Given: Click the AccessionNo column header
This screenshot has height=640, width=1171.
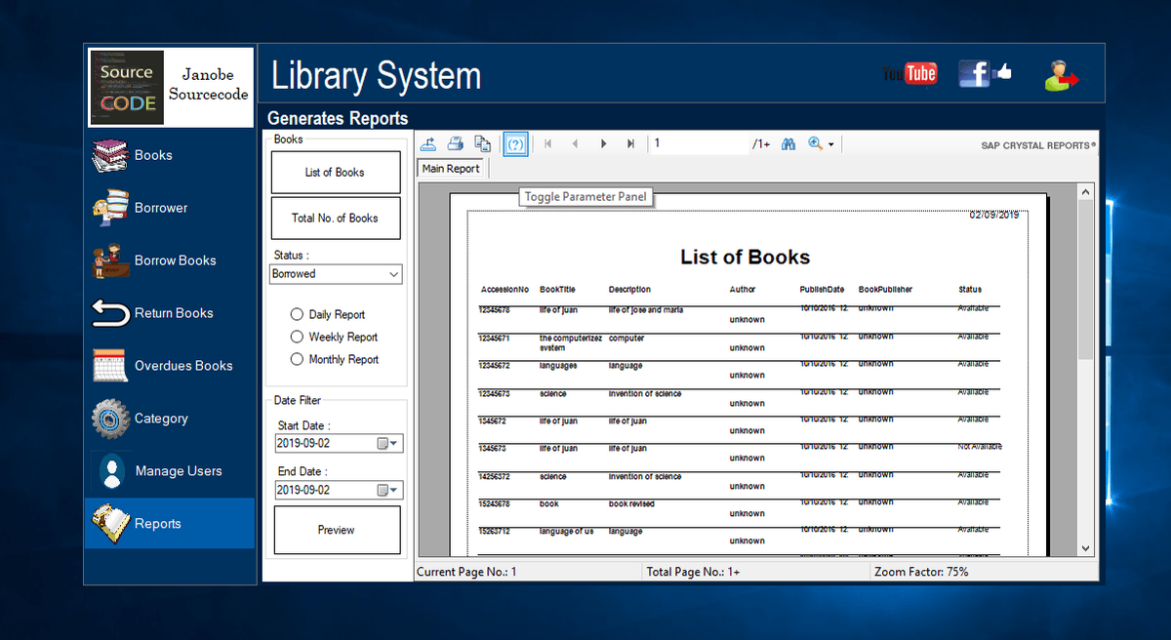Looking at the screenshot, I should (505, 290).
